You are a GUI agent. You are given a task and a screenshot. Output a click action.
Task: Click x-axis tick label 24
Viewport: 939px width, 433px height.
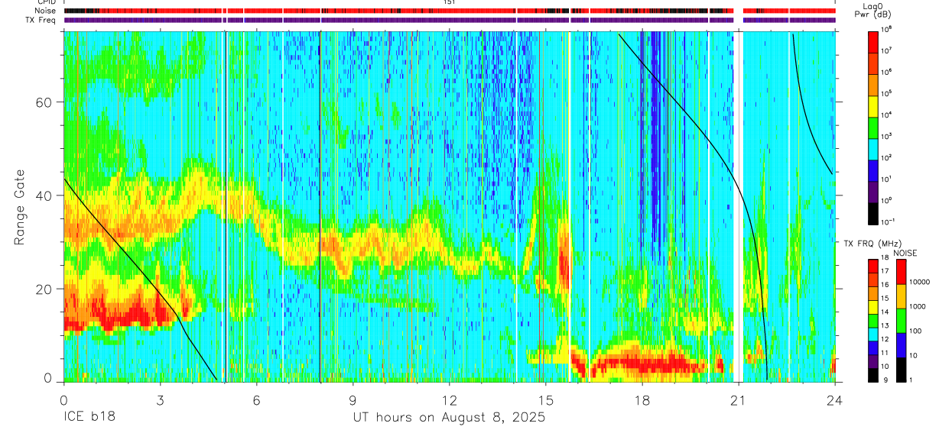[834, 399]
